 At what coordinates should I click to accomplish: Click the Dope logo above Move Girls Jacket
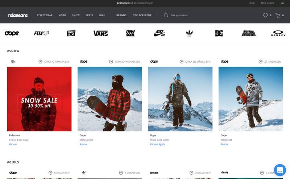point(154,62)
